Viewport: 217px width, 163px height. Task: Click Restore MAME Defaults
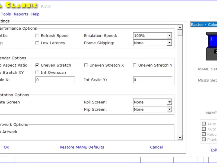coord(82,147)
